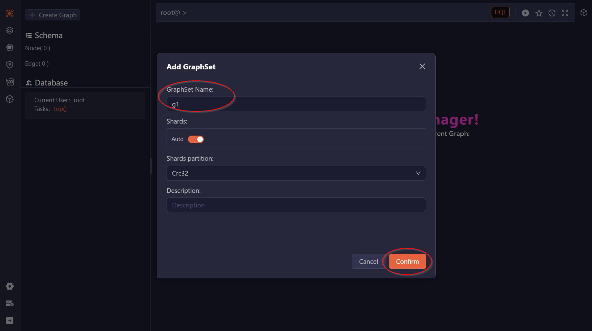Click the chip processor sidebar icon
The image size is (592, 331).
(10, 47)
